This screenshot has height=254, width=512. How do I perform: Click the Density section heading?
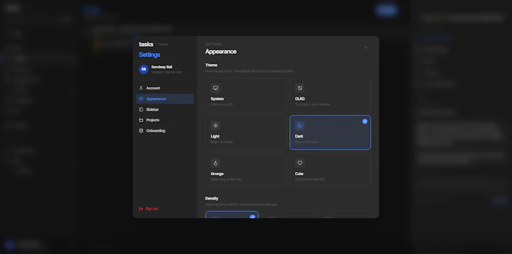coord(212,198)
